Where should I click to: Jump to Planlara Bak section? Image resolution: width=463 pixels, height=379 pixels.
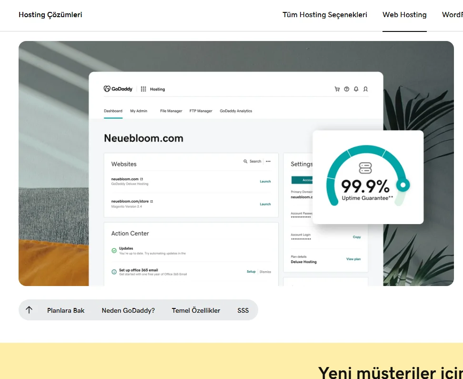(x=66, y=310)
